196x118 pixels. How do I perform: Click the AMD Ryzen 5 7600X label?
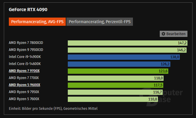(x=24, y=99)
